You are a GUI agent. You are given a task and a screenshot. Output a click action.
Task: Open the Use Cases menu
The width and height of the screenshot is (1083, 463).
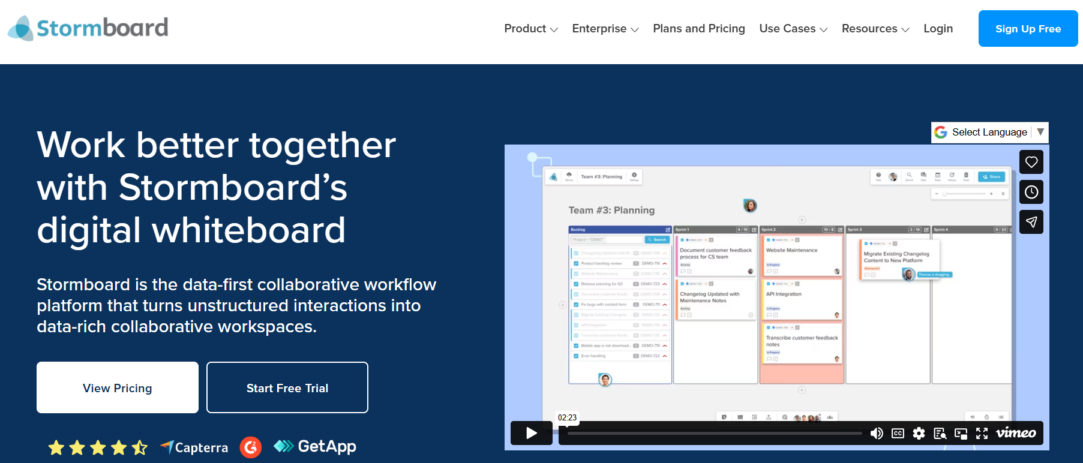793,29
